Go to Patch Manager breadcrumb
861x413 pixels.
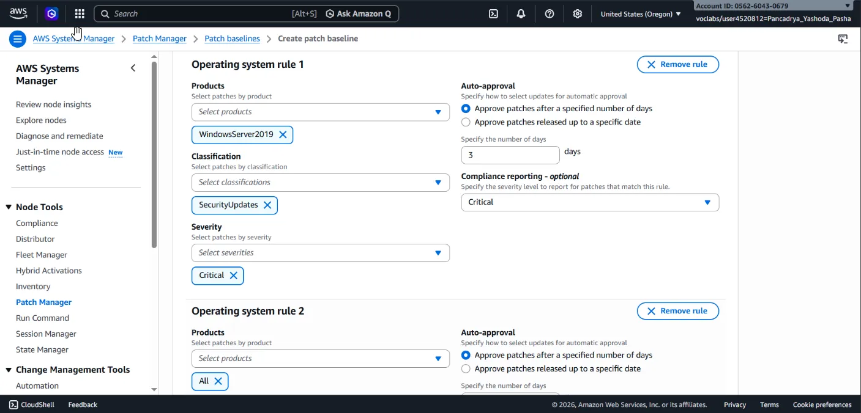(159, 39)
